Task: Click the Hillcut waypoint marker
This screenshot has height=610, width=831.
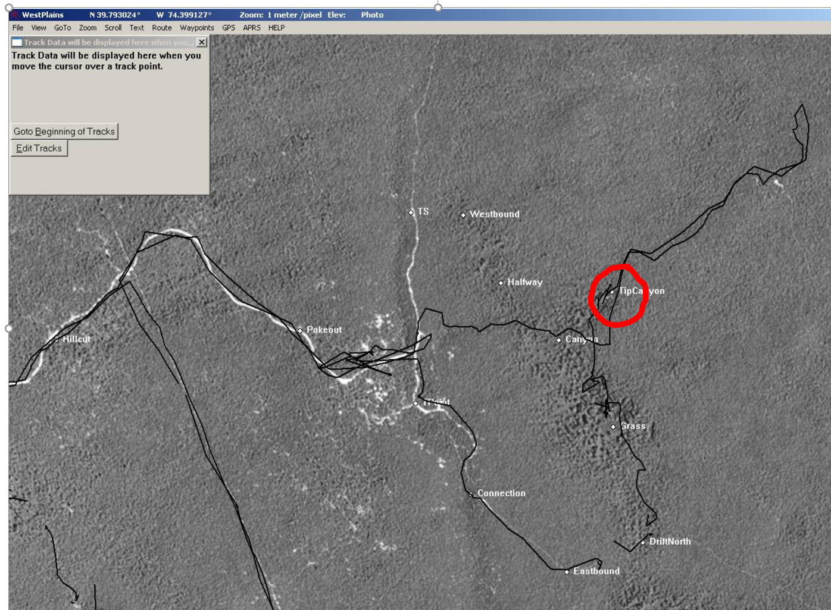Action: (56, 340)
